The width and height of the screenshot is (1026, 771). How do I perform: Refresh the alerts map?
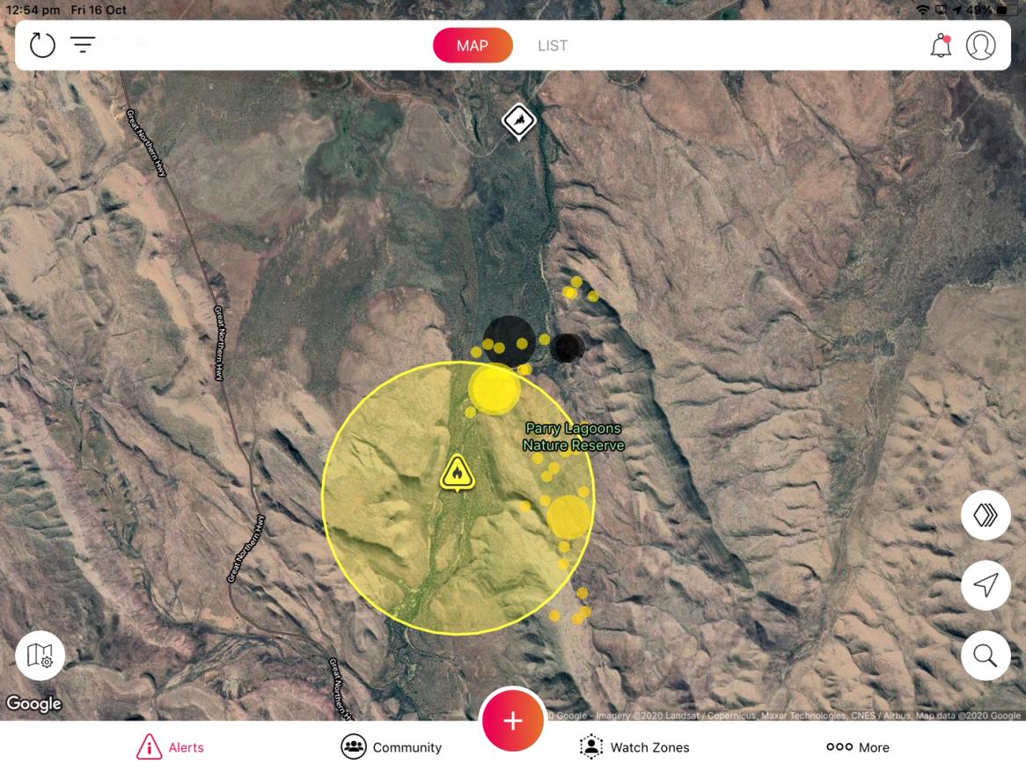click(42, 45)
